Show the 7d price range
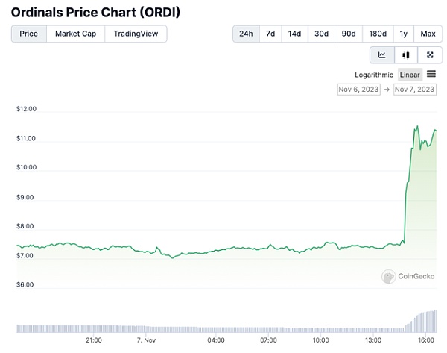 [x=270, y=34]
